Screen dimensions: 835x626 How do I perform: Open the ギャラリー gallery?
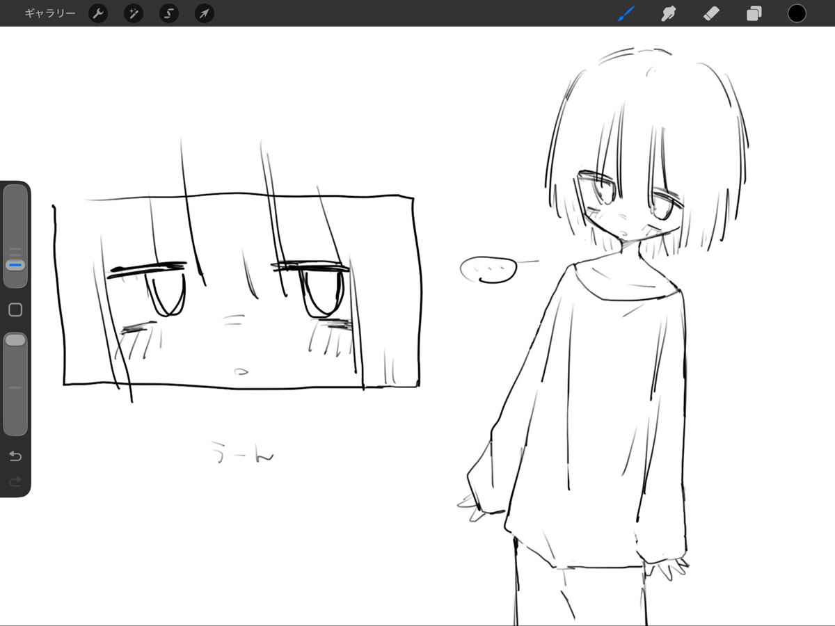(50, 13)
